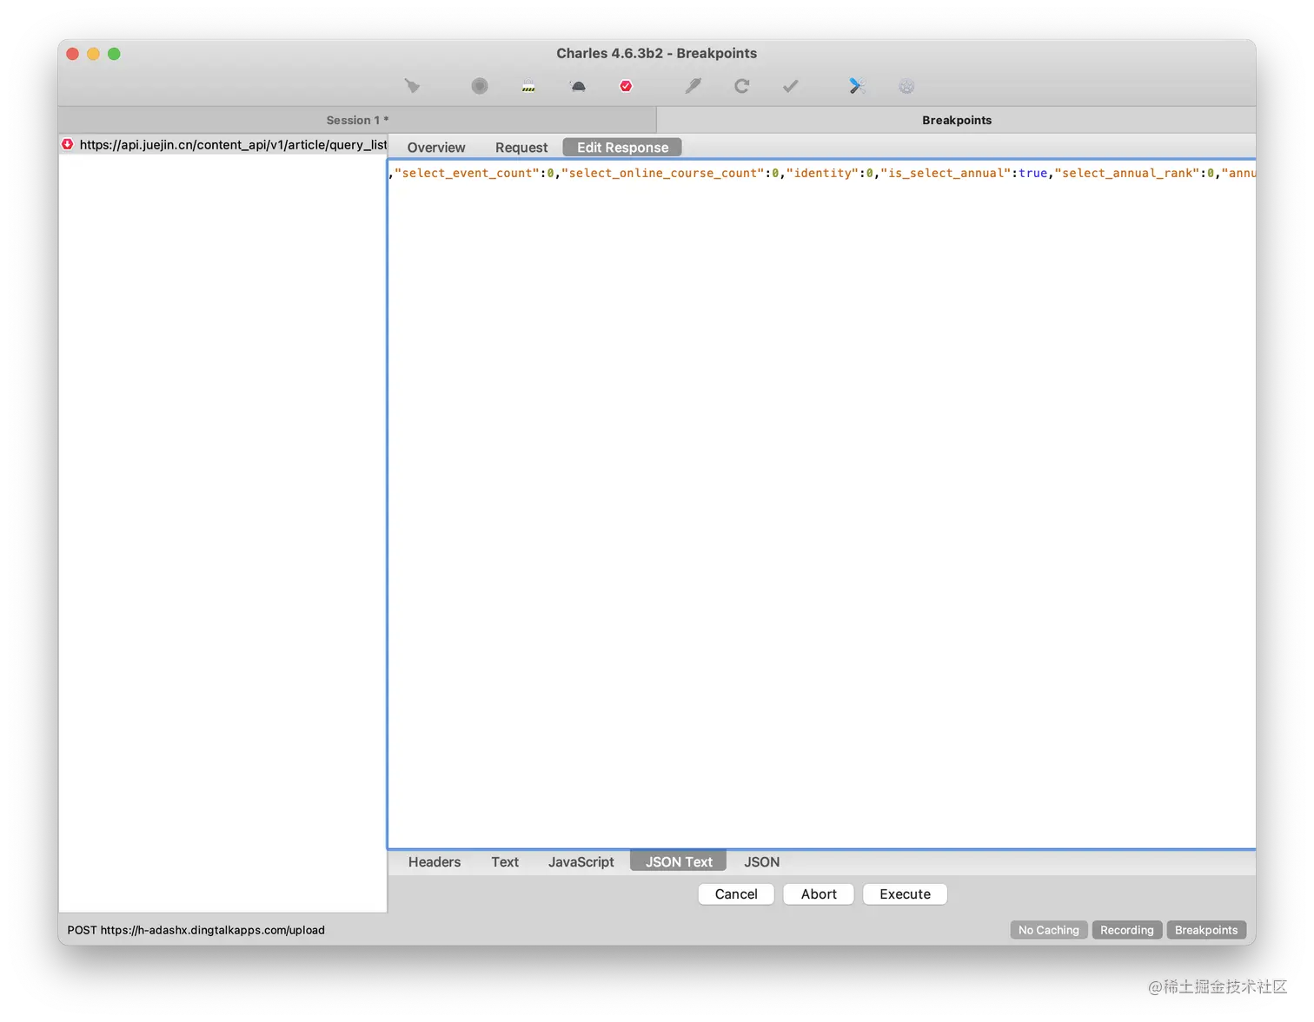
Task: Click the Repeat request arrow icon
Action: pyautogui.click(x=741, y=86)
